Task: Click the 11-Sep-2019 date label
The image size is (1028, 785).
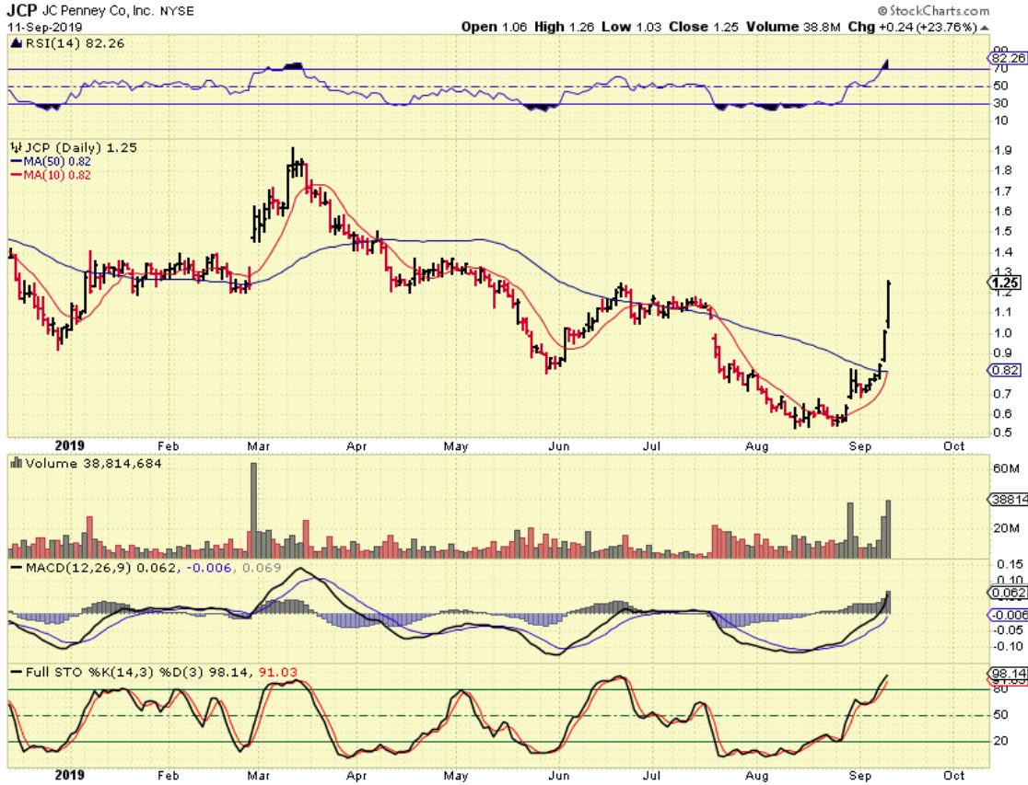Action: [x=44, y=27]
